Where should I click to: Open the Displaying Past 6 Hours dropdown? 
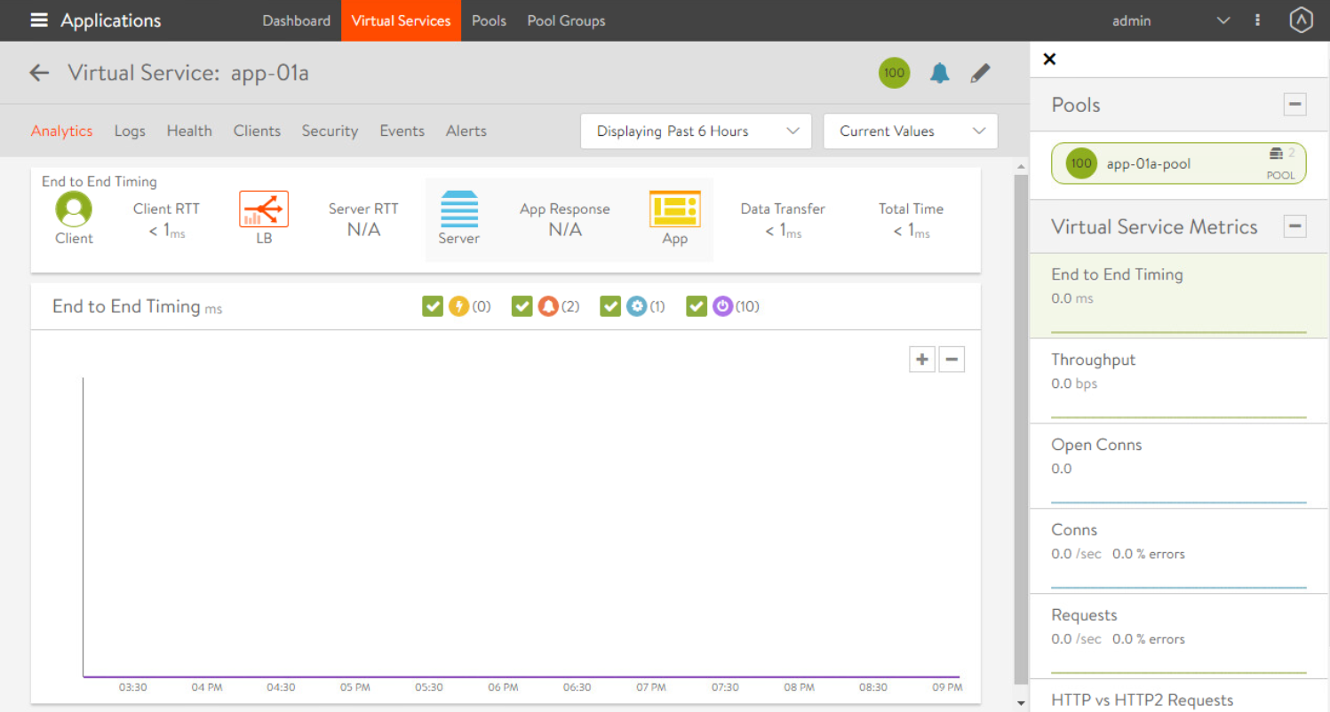coord(696,131)
